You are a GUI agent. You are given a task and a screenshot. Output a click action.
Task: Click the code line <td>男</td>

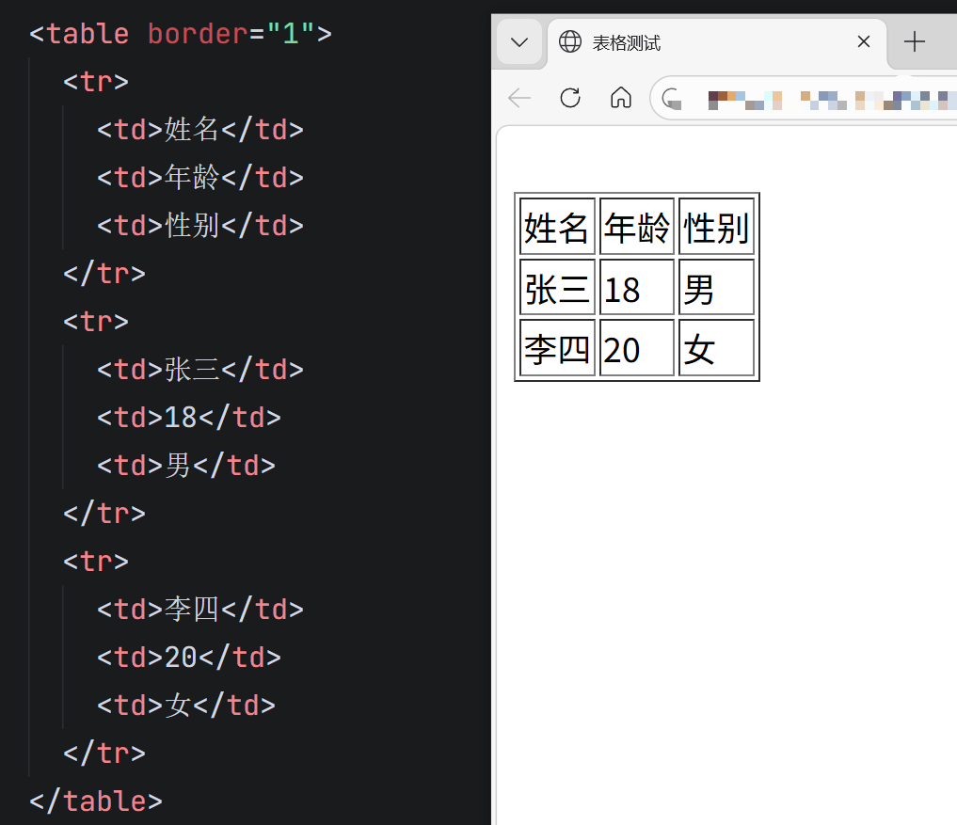tap(186, 466)
